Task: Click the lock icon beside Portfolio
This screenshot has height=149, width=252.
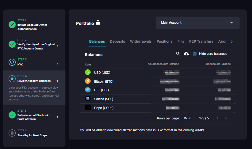Action: (98, 23)
